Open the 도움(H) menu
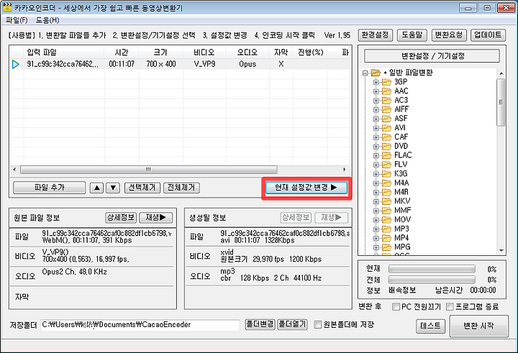 click(x=47, y=20)
